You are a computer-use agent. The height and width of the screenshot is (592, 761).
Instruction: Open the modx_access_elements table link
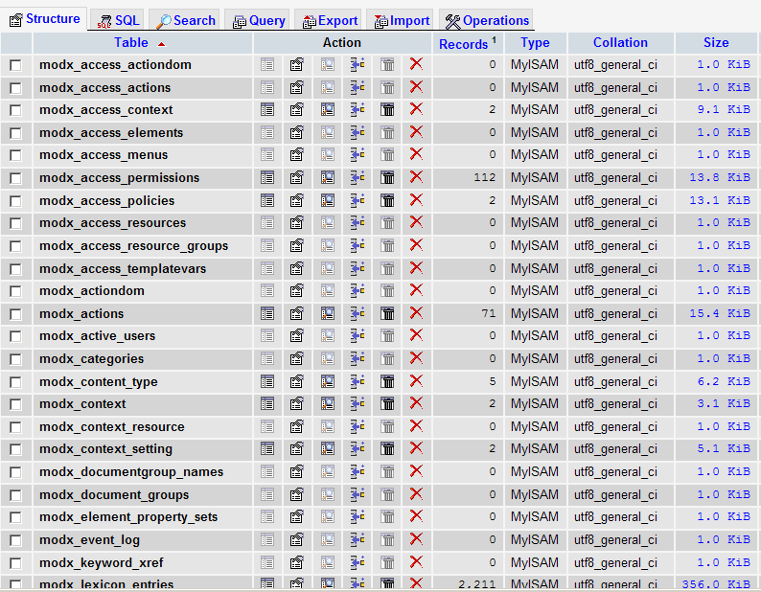click(111, 133)
